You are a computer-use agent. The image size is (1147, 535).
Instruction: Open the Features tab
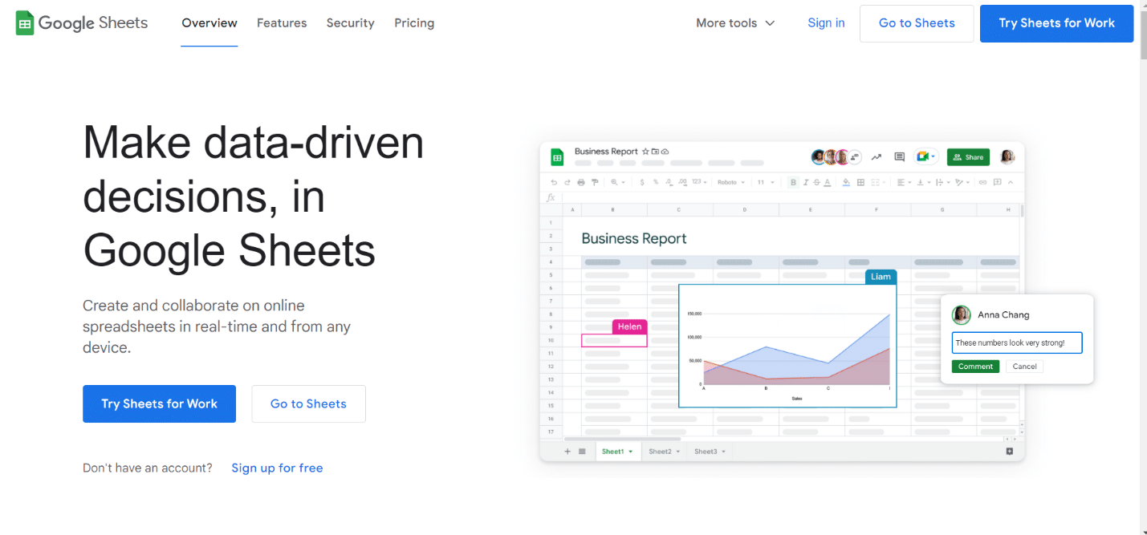tap(282, 22)
